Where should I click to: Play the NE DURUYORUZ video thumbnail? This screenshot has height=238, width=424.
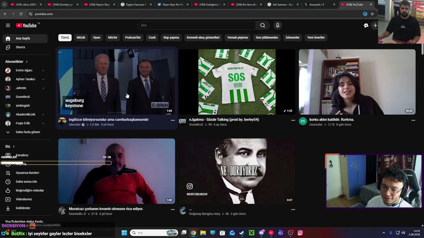(x=237, y=171)
